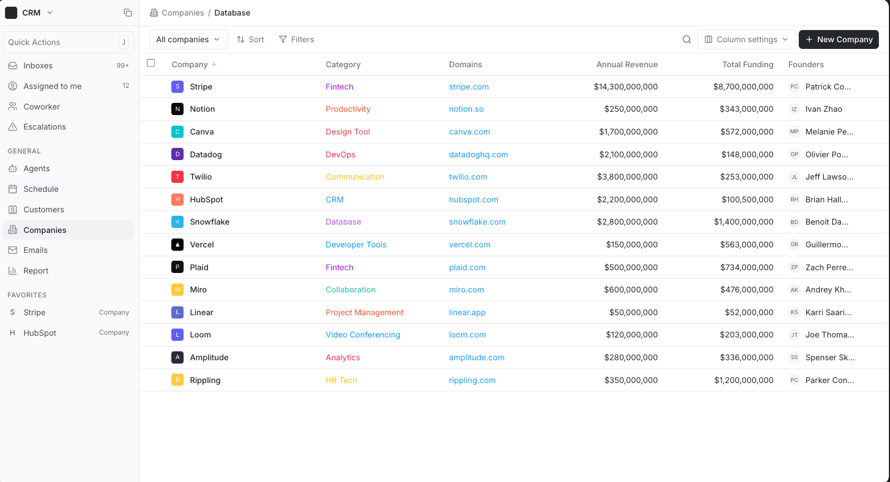Open Assigned to me list
The width and height of the screenshot is (890, 482).
click(68, 86)
